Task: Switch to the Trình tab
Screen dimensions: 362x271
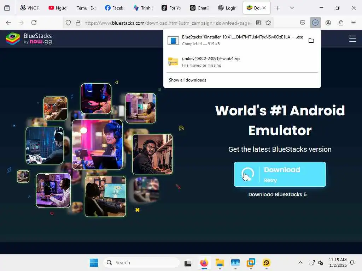Action: 143,8
